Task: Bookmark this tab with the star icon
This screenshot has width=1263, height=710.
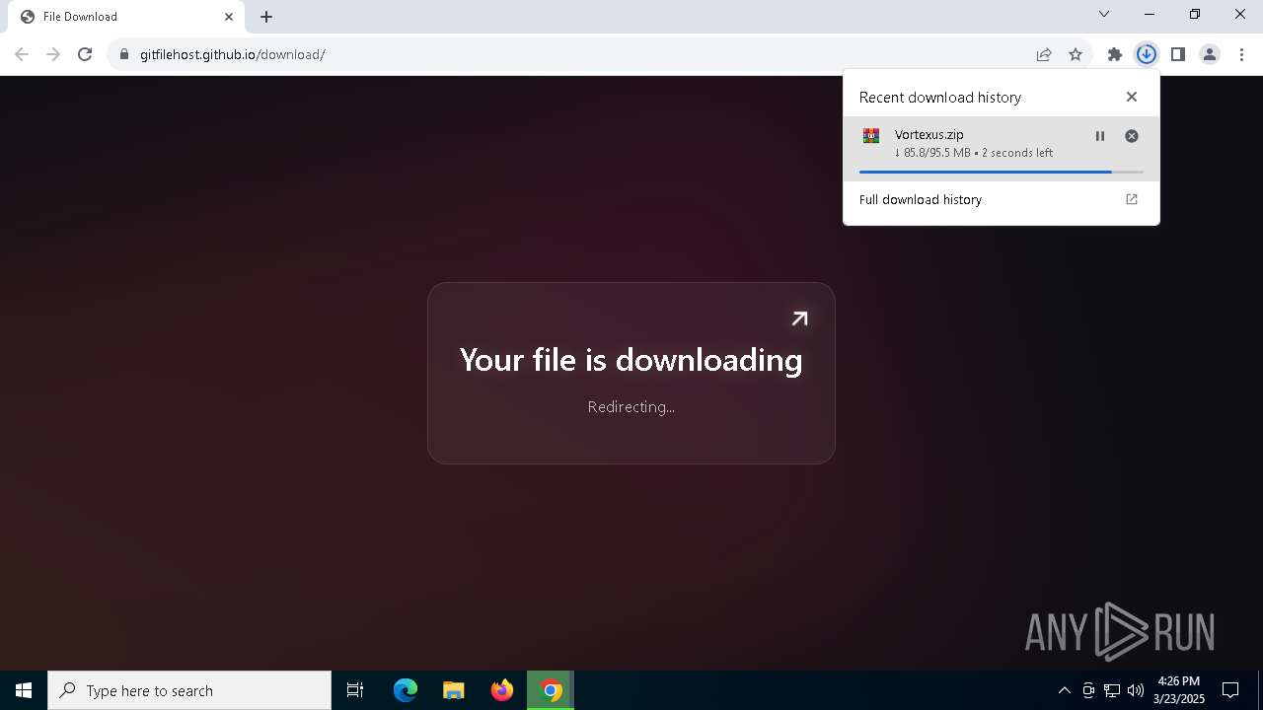Action: point(1076,54)
